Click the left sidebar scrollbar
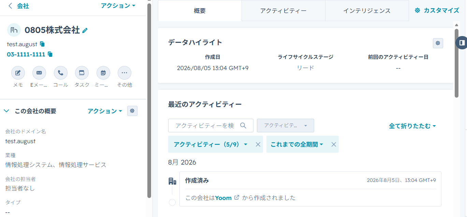The image size is (467, 217). [149, 100]
